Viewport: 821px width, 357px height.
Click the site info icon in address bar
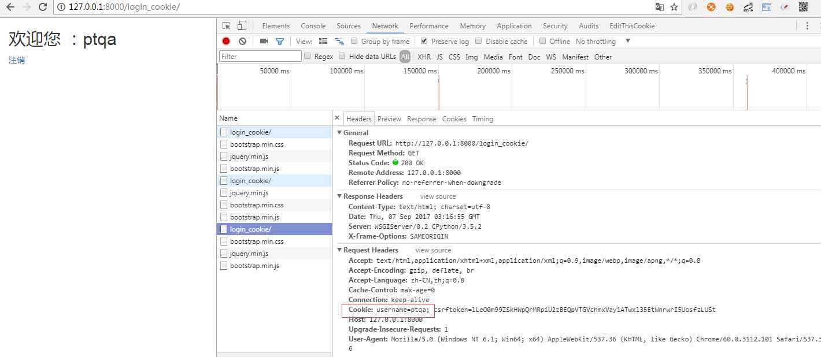61,7
